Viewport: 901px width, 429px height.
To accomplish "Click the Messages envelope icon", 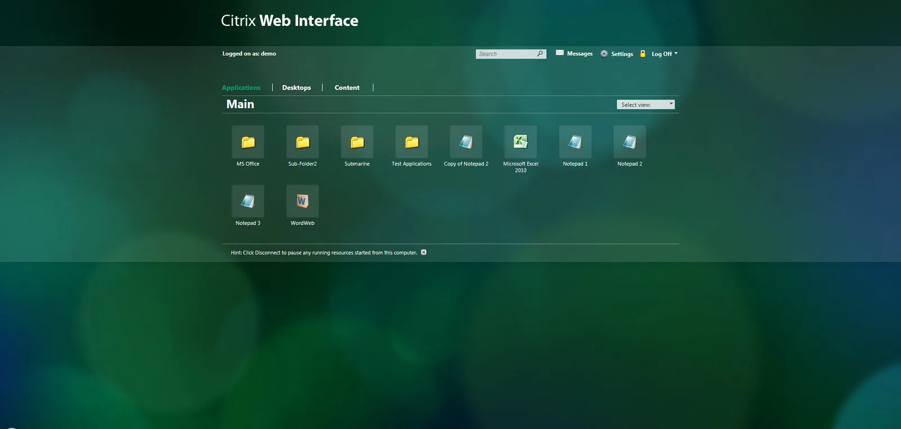I will pos(560,53).
